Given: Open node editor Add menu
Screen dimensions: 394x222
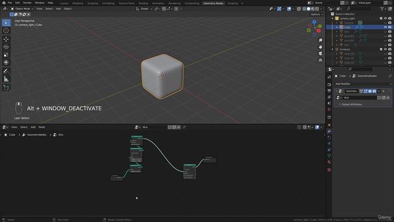Looking at the screenshot, I should (x=33, y=127).
